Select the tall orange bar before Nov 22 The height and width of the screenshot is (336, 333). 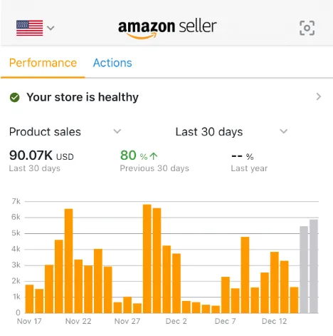tap(68, 261)
